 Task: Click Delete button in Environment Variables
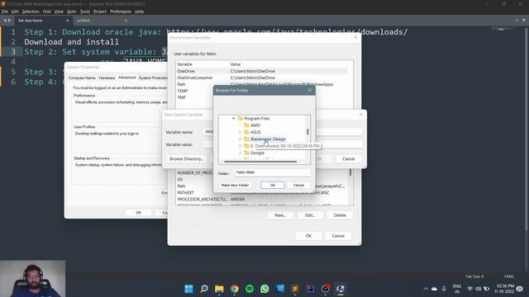tap(340, 215)
